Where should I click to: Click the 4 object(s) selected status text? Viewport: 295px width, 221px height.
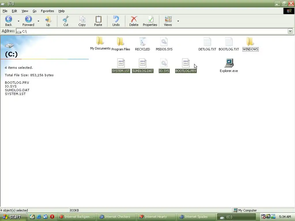coord(14,210)
